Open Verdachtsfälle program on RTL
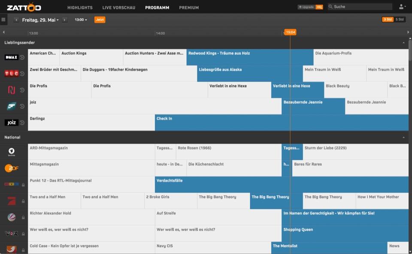 click(x=282, y=184)
